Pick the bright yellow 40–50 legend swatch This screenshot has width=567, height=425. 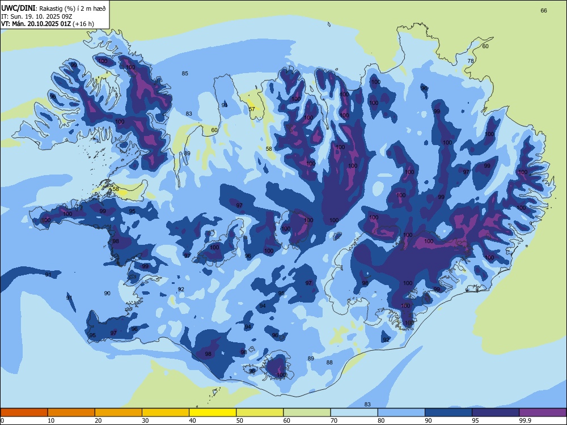[213, 413]
